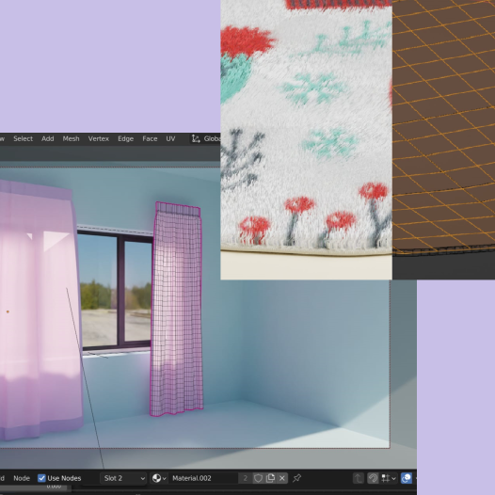Screen dimensions: 495x495
Task: Duplicate material with new material icon
Action: [270, 478]
